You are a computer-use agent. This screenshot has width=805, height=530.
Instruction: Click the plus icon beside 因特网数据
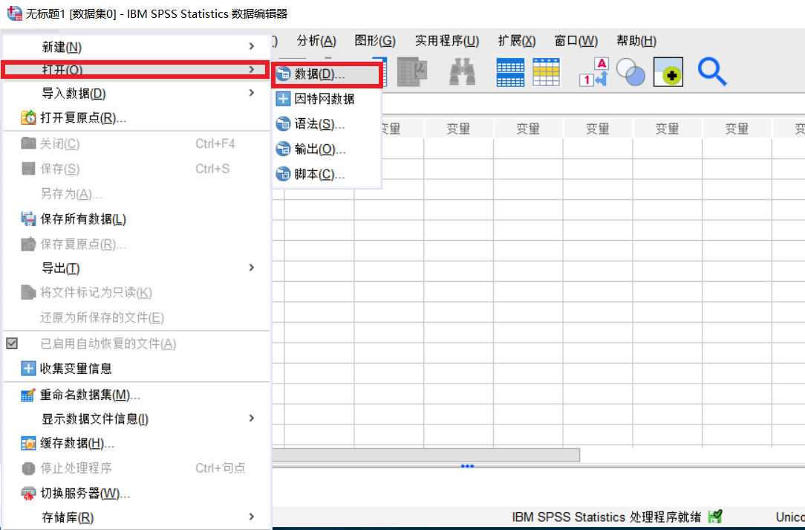[x=283, y=99]
